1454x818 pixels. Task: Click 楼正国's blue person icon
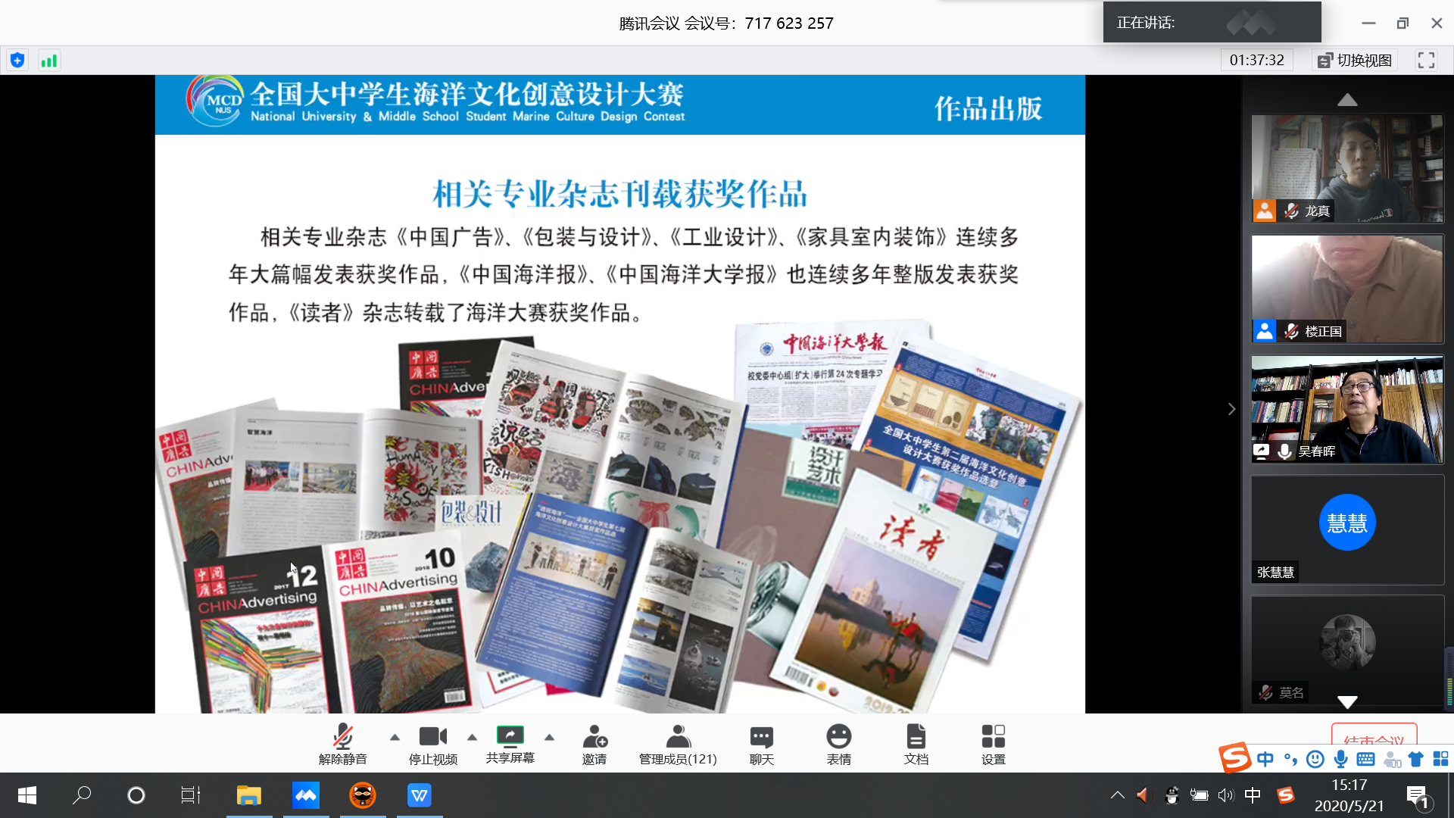click(x=1264, y=331)
